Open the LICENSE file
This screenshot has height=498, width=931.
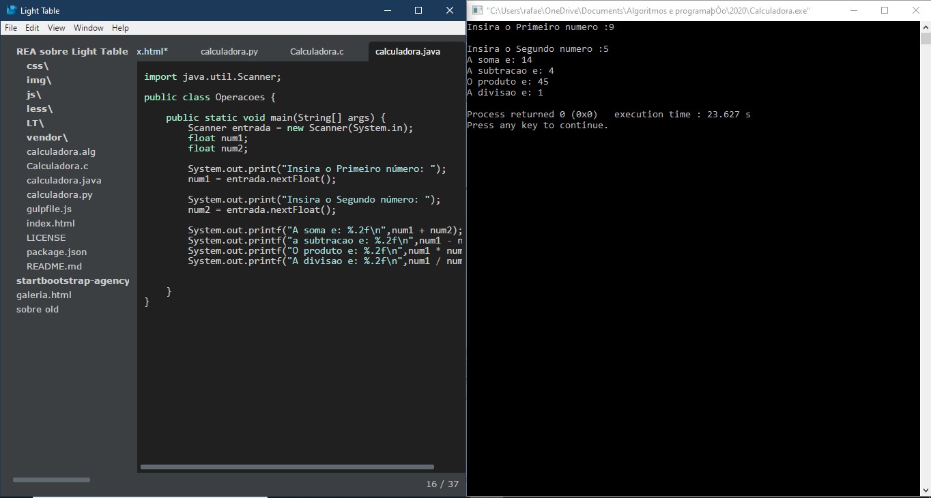point(46,237)
